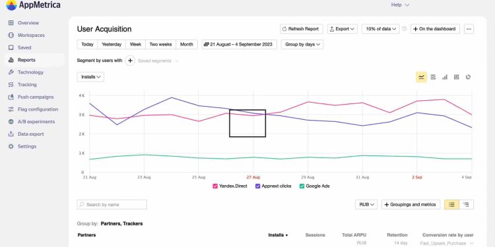Switch to bar chart view
The width and height of the screenshot is (495, 247).
445,77
